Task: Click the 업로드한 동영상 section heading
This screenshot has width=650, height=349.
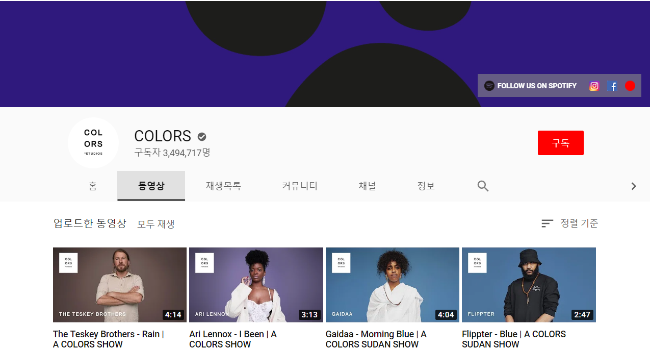Action: pyautogui.click(x=90, y=223)
